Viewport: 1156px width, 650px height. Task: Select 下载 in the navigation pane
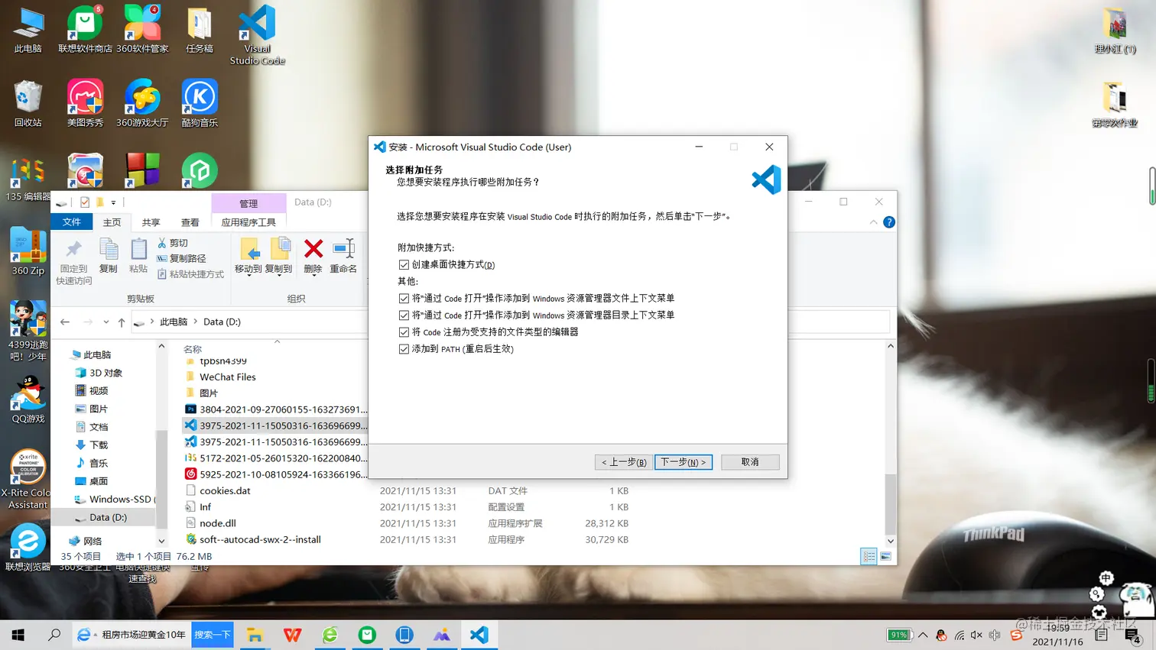coord(92,445)
